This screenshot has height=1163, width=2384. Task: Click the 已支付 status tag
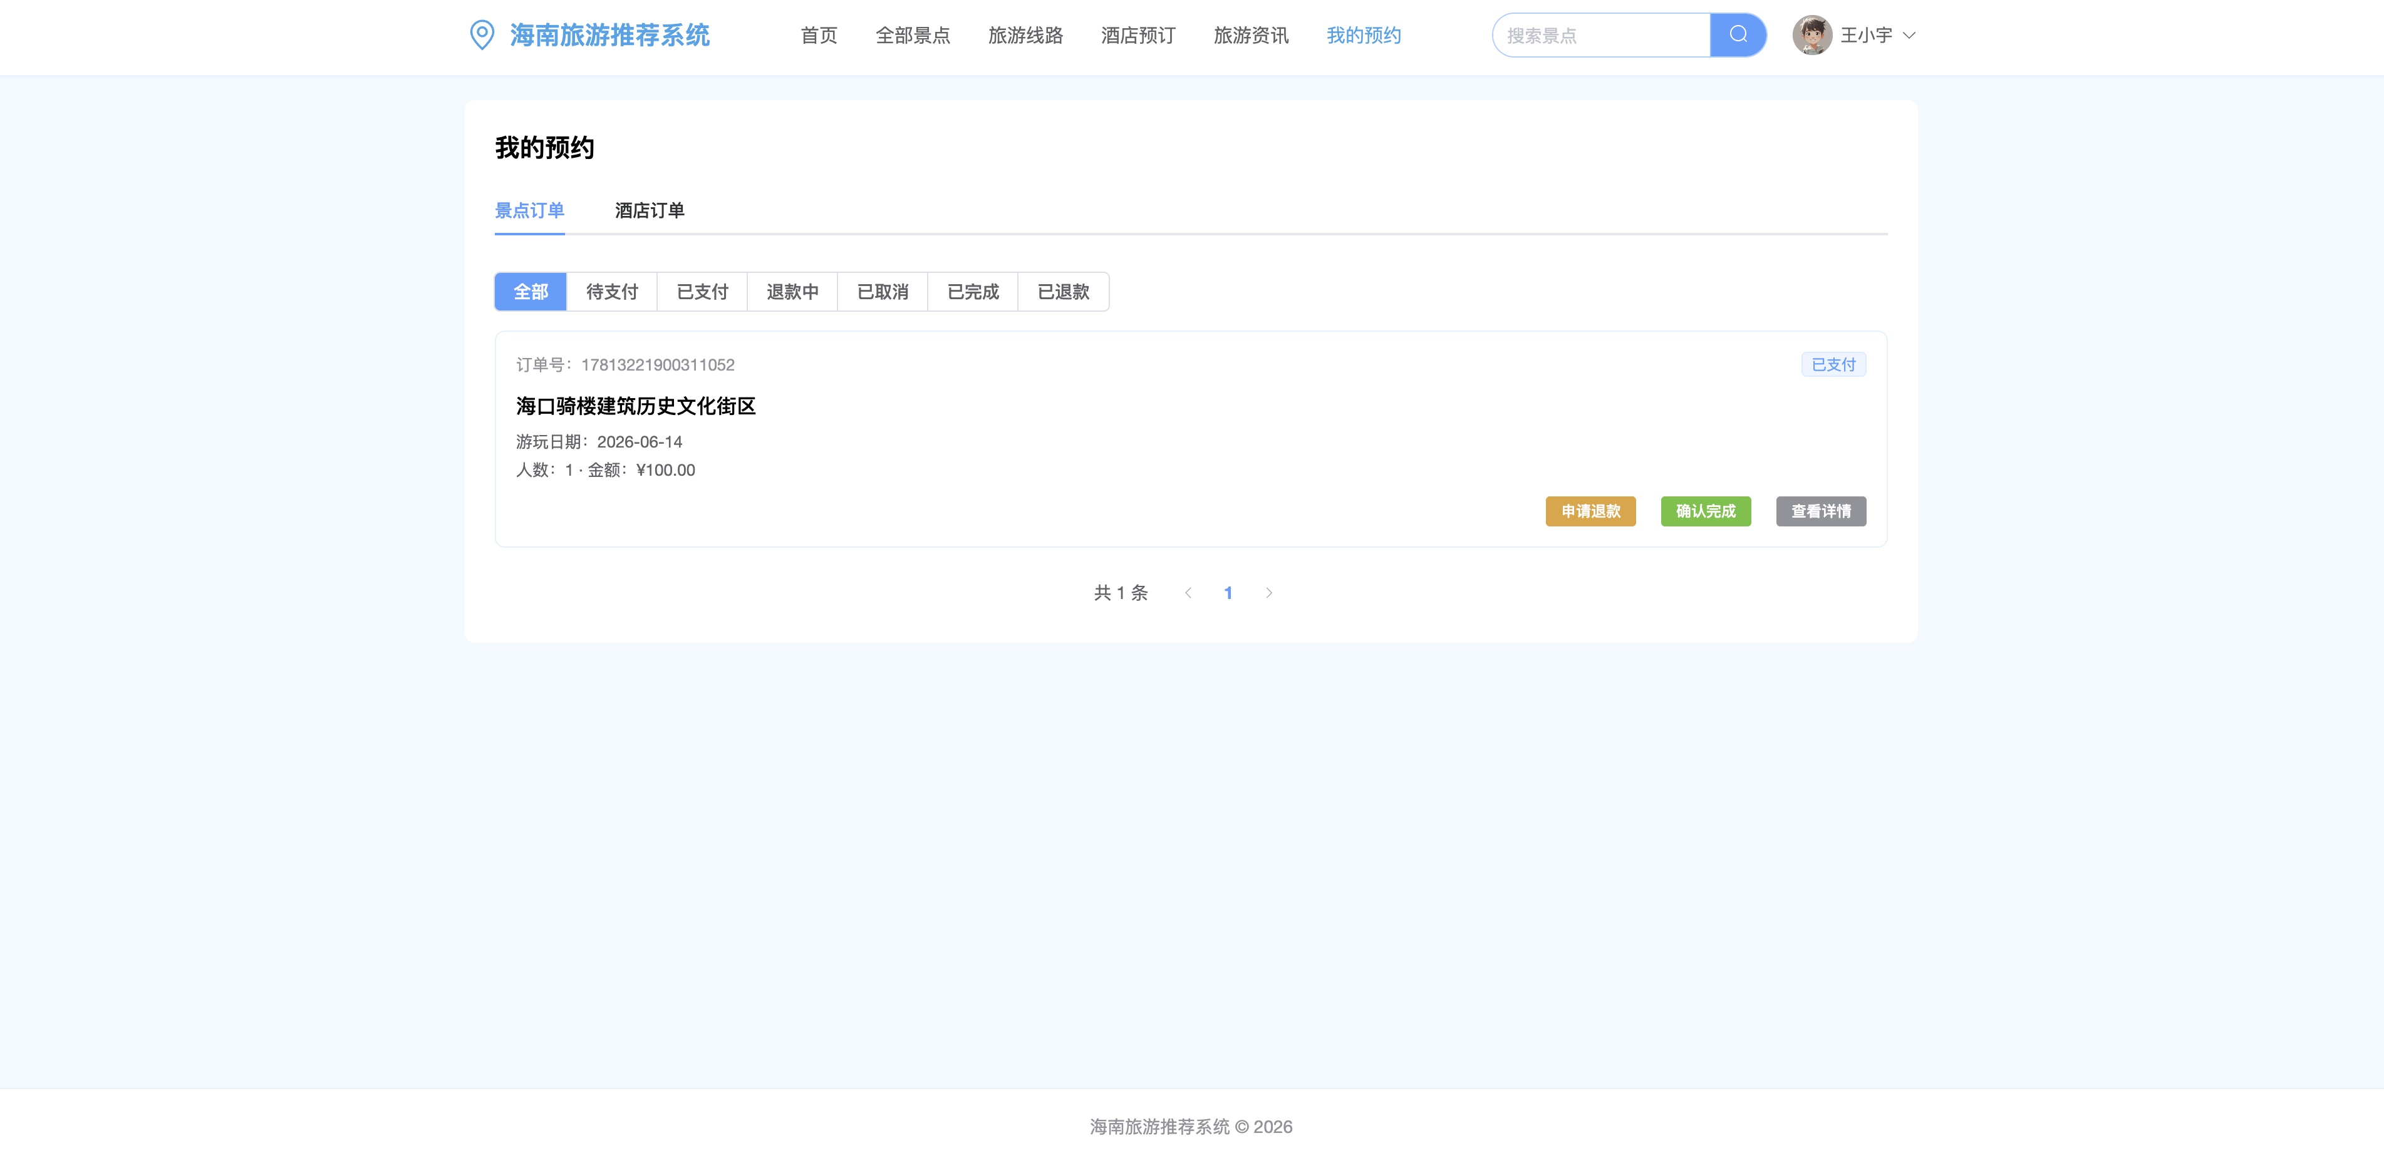[1833, 364]
